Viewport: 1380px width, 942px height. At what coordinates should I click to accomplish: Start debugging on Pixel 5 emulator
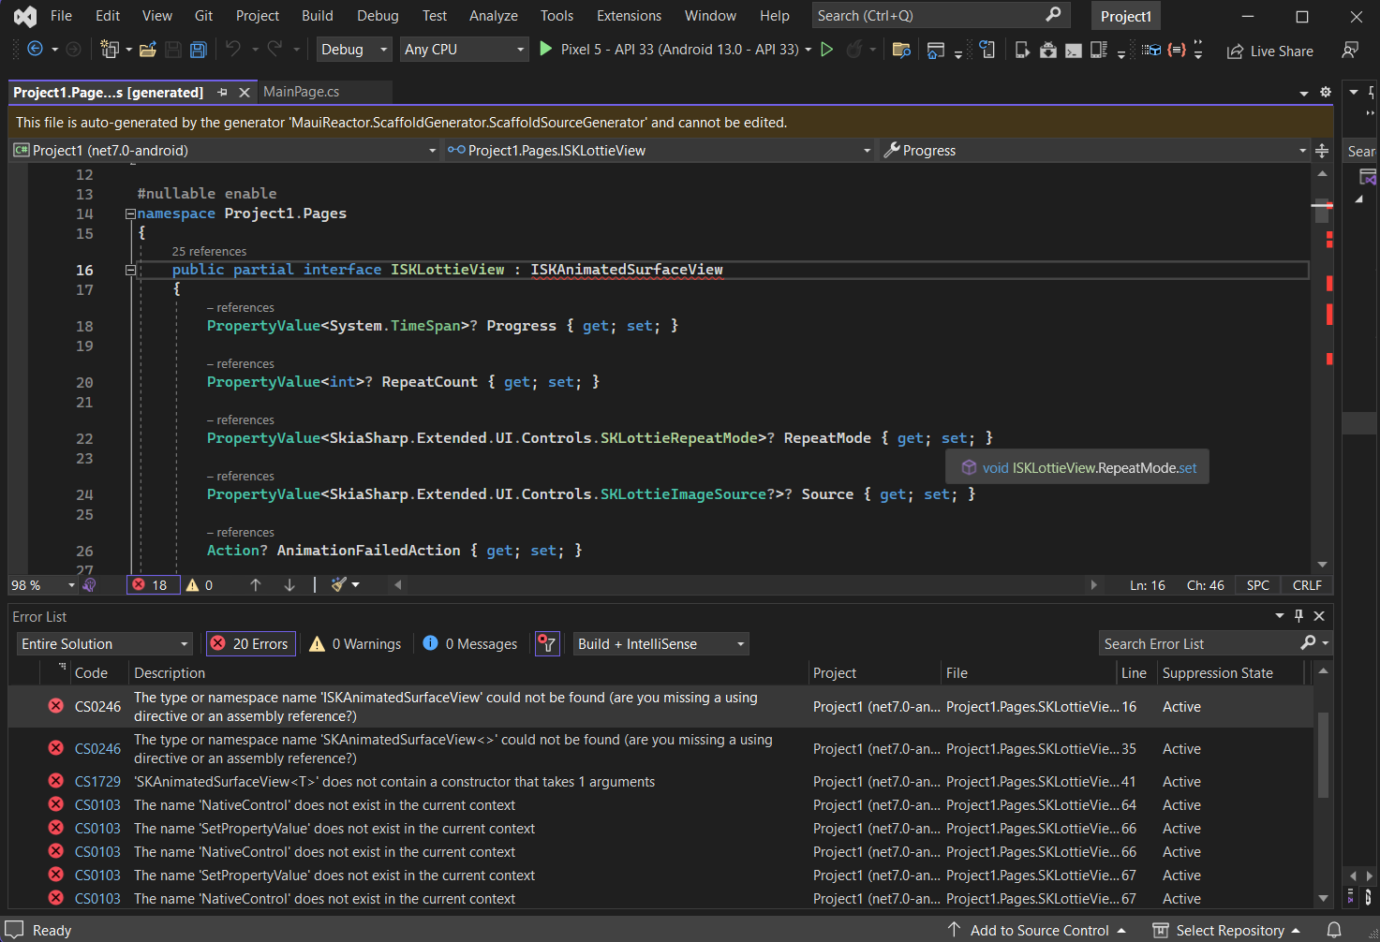(546, 49)
